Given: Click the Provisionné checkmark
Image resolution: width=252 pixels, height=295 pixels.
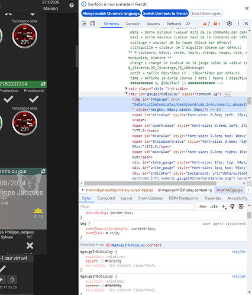Looking at the screenshot, I should [34, 99].
